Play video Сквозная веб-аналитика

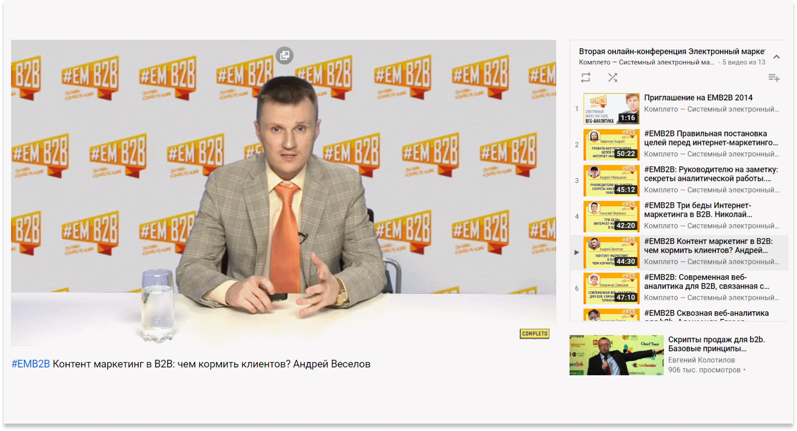(706, 315)
